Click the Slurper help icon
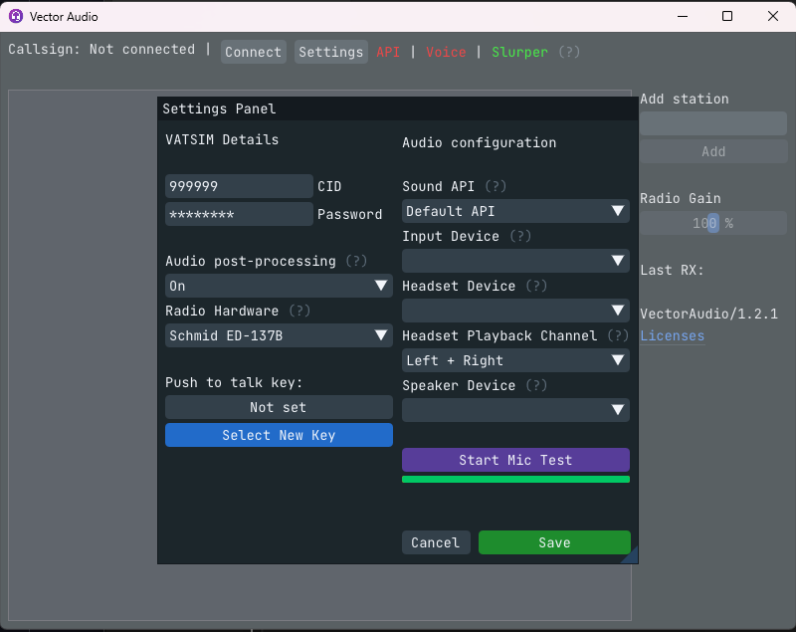 (568, 52)
